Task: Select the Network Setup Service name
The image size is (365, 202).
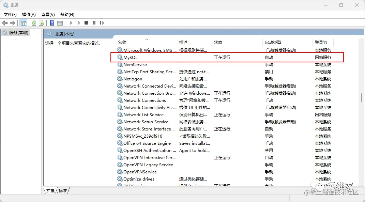Action: tap(146, 122)
